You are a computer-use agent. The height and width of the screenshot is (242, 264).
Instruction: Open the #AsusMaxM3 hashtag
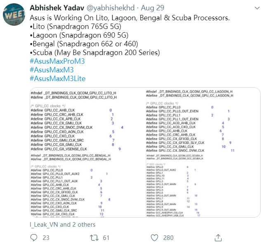click(x=52, y=70)
